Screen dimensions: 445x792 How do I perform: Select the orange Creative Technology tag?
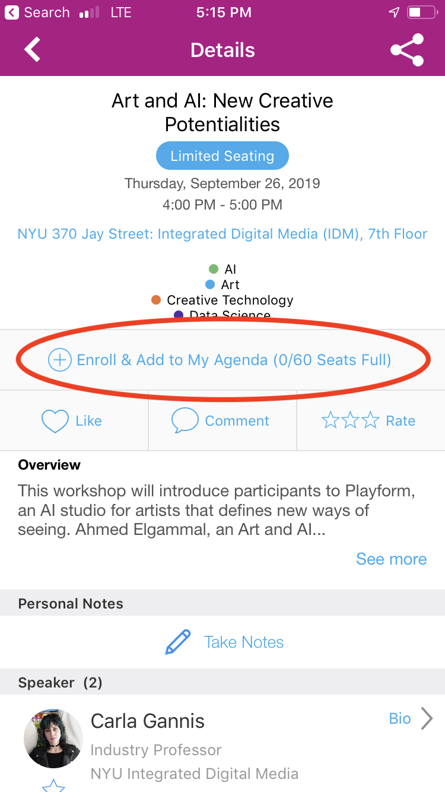click(x=223, y=300)
